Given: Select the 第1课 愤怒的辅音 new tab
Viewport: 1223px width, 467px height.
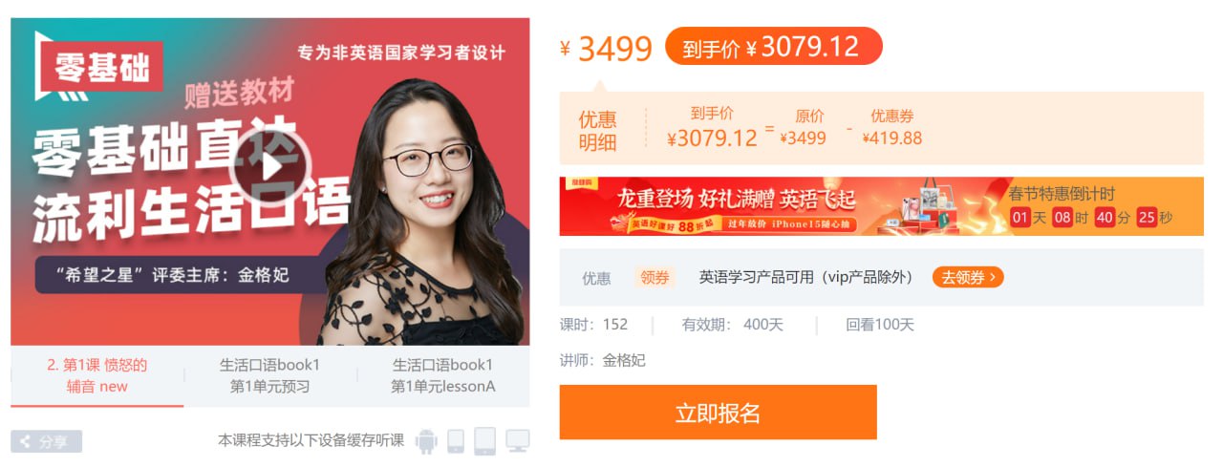Looking at the screenshot, I should pos(97,376).
